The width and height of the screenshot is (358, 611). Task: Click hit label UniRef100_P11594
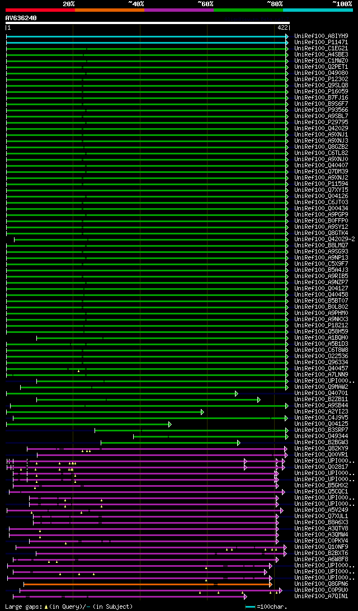coord(322,184)
